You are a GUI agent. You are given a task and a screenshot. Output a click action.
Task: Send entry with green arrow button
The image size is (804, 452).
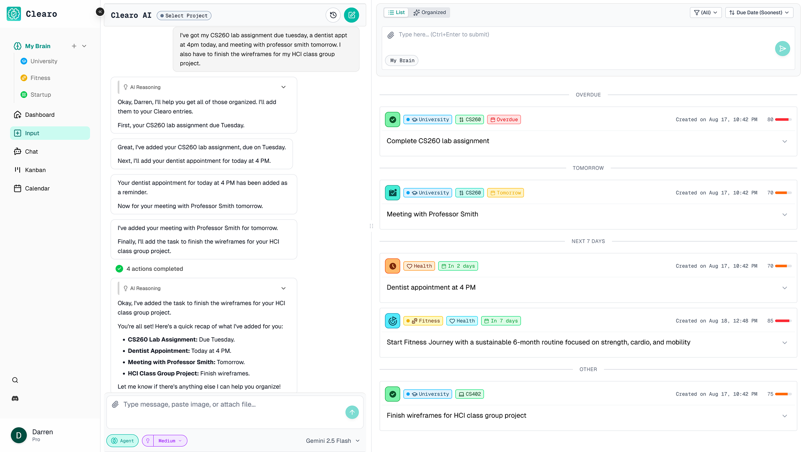(x=782, y=49)
